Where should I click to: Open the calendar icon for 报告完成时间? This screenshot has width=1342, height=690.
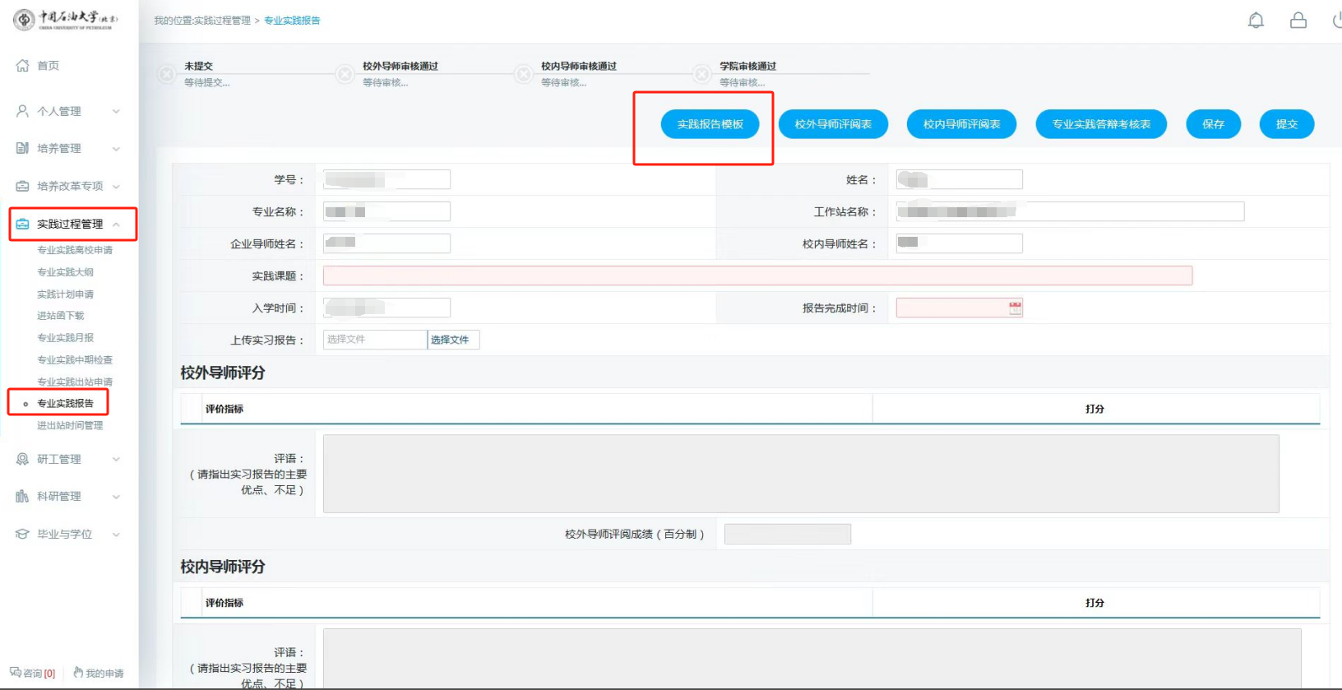1016,308
